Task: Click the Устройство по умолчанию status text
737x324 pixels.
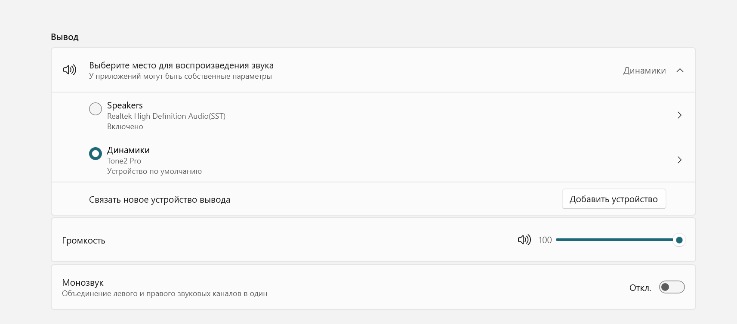Action: pyautogui.click(x=154, y=171)
